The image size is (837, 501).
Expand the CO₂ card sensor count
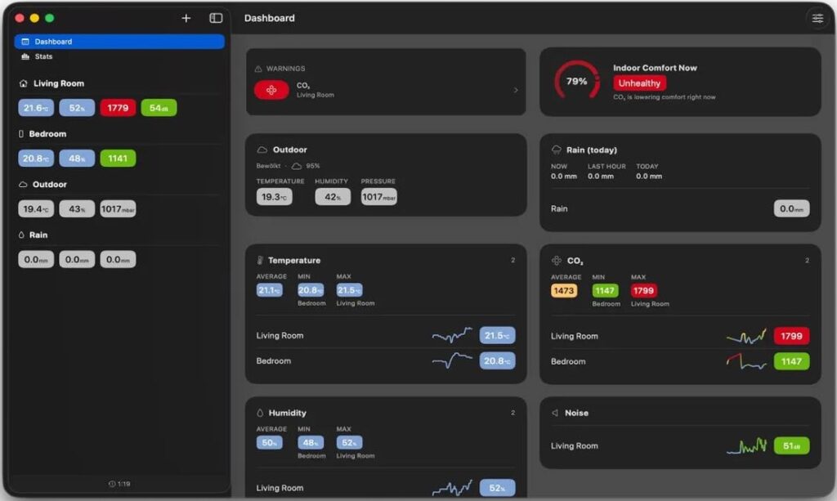807,261
